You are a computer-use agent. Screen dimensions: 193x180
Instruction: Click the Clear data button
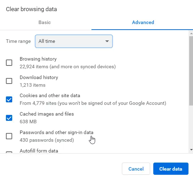[x=171, y=169]
